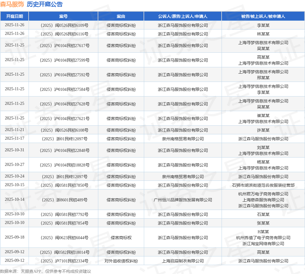
Task: Click case number (2025)沪7101民初2334号
Action: coord(63,261)
